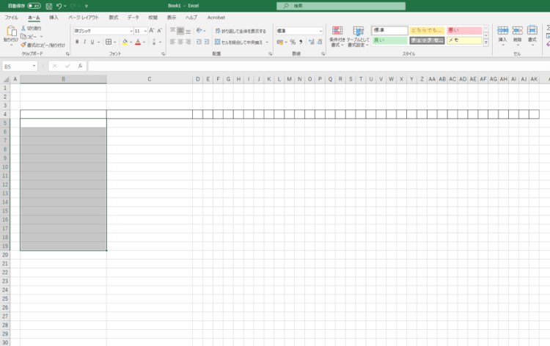The height and width of the screenshot is (346, 550).
Task: Click the Save icon in title bar
Action: [x=48, y=5]
